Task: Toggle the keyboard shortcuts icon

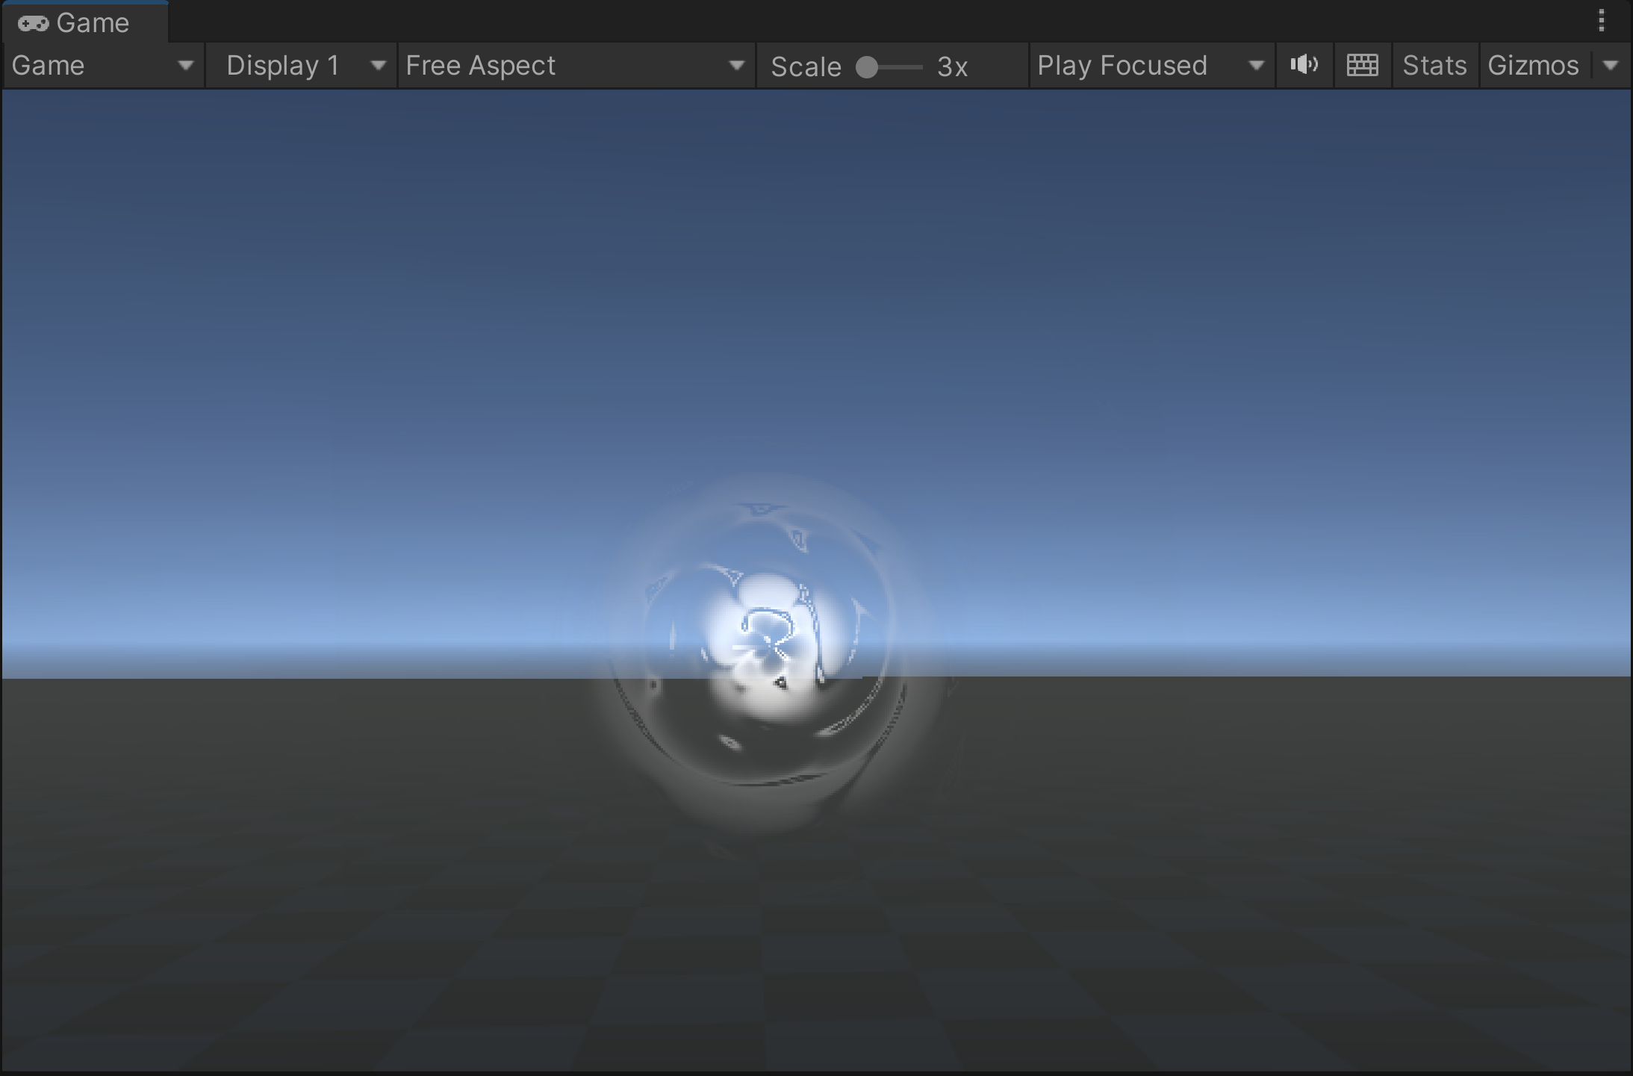Action: click(1362, 66)
